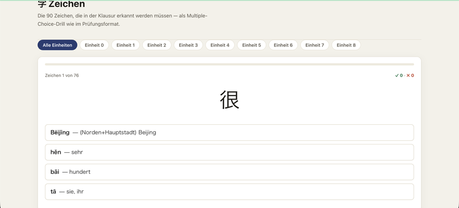Click the green correct-answers counter
This screenshot has width=459, height=208.
(398, 75)
